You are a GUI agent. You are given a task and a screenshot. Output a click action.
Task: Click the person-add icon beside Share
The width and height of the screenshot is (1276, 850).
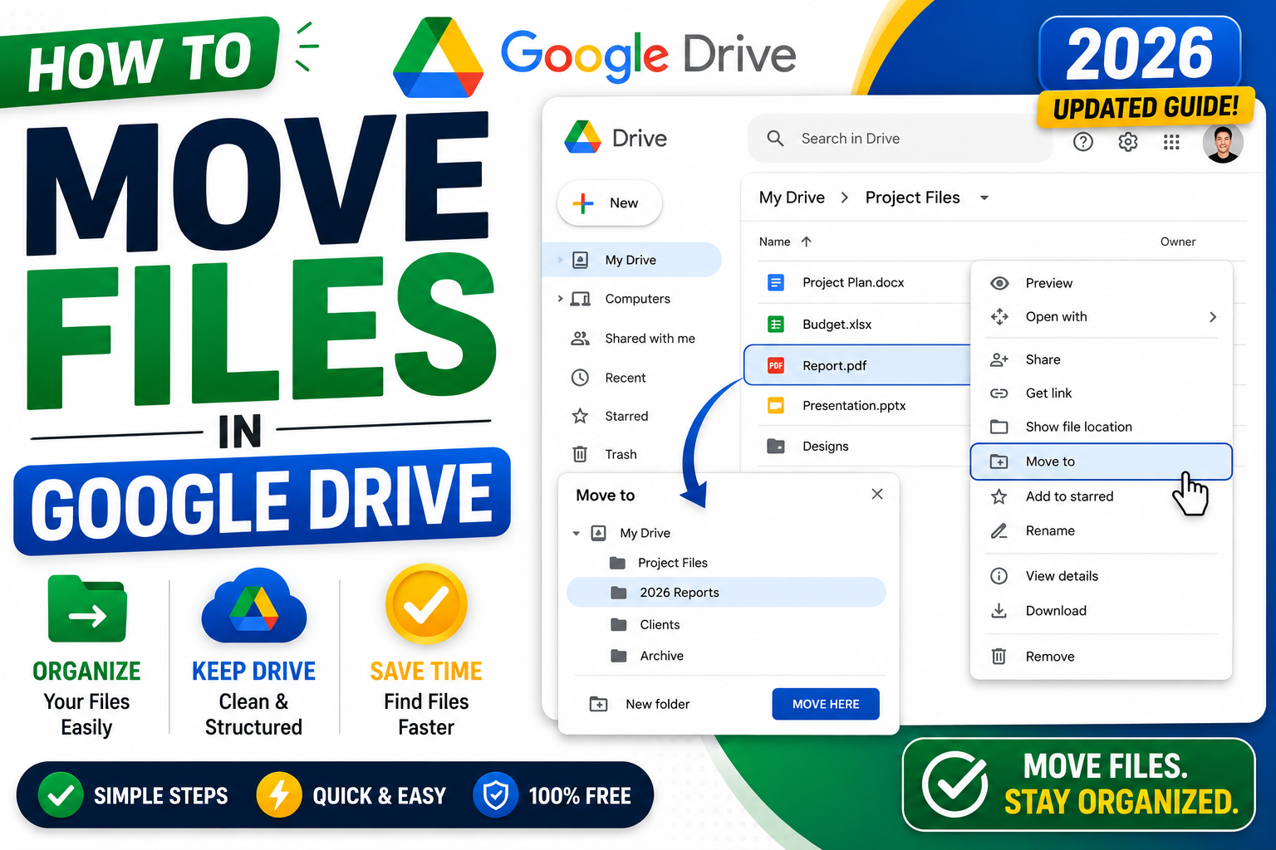coord(999,359)
